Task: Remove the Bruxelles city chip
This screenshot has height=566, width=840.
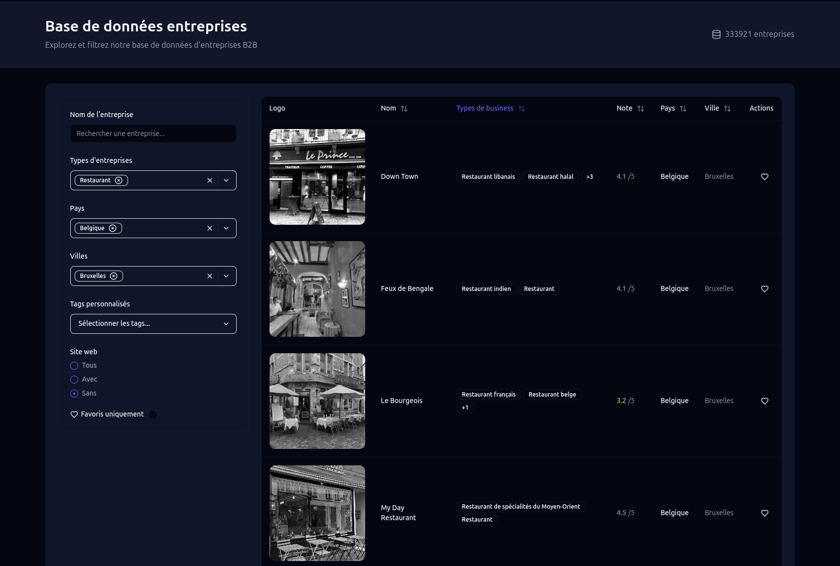Action: point(114,276)
